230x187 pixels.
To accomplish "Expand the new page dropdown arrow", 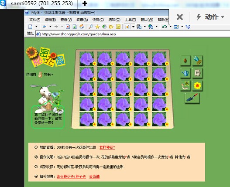I will pyautogui.click(x=36, y=27).
